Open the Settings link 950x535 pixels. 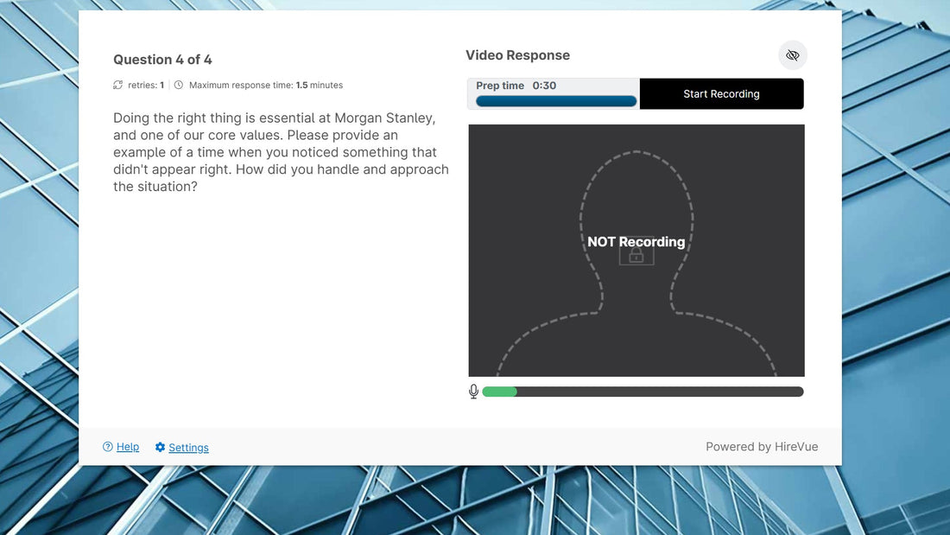tap(188, 448)
